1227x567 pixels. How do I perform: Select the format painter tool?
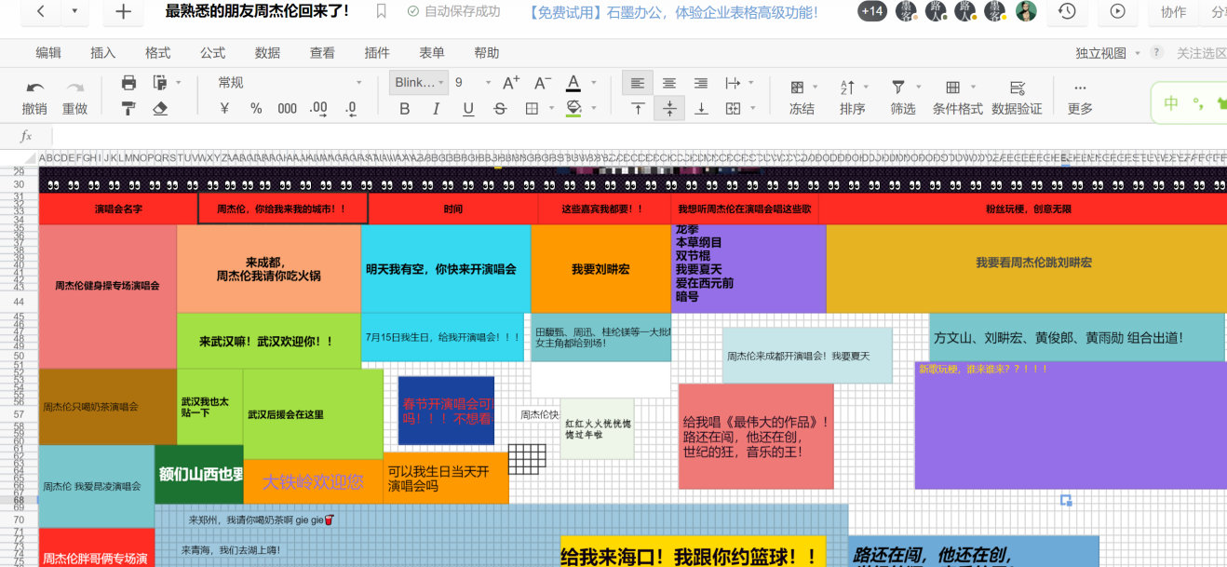(x=128, y=108)
